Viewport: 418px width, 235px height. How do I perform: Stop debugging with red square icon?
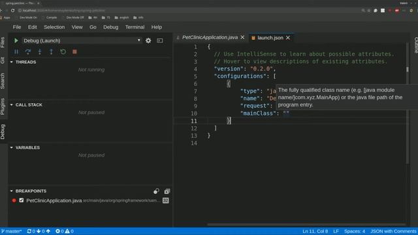(74, 52)
